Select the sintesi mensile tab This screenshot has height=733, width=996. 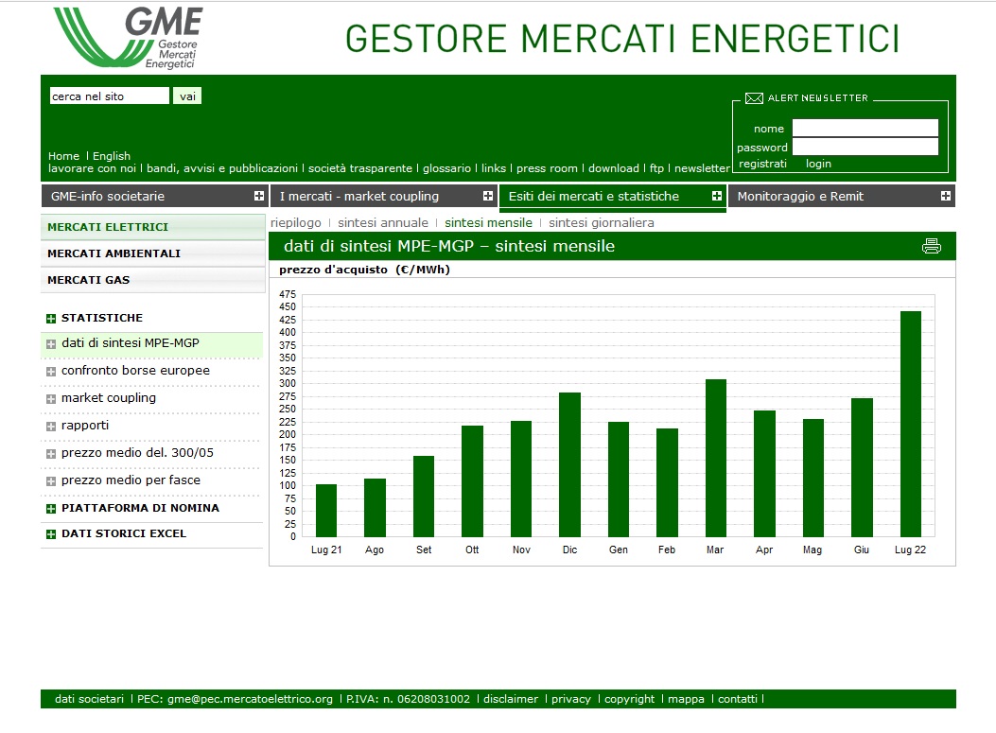click(x=488, y=223)
